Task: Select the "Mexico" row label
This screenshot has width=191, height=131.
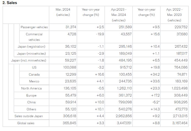Action: click(x=34, y=81)
